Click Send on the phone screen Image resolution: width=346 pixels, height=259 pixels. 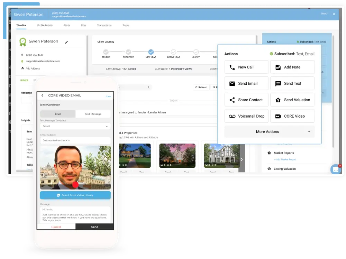94,227
